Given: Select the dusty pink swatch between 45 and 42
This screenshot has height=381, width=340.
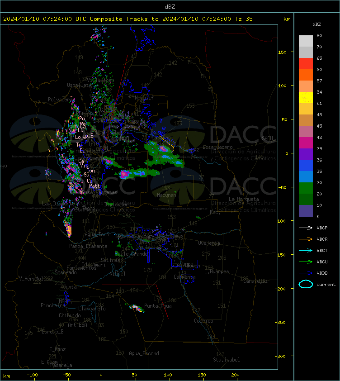Looking at the screenshot, I should coord(306,132).
